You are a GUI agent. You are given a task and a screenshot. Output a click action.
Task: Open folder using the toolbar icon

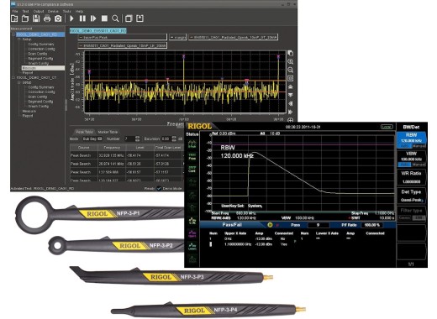[25, 18]
